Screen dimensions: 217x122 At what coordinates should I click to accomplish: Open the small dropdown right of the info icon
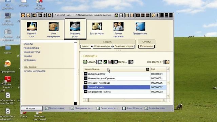[157, 15]
